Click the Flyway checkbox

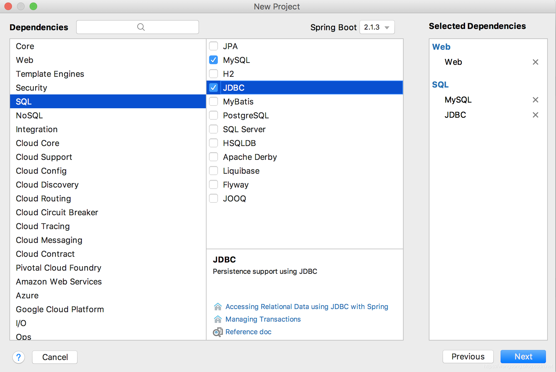[213, 184]
